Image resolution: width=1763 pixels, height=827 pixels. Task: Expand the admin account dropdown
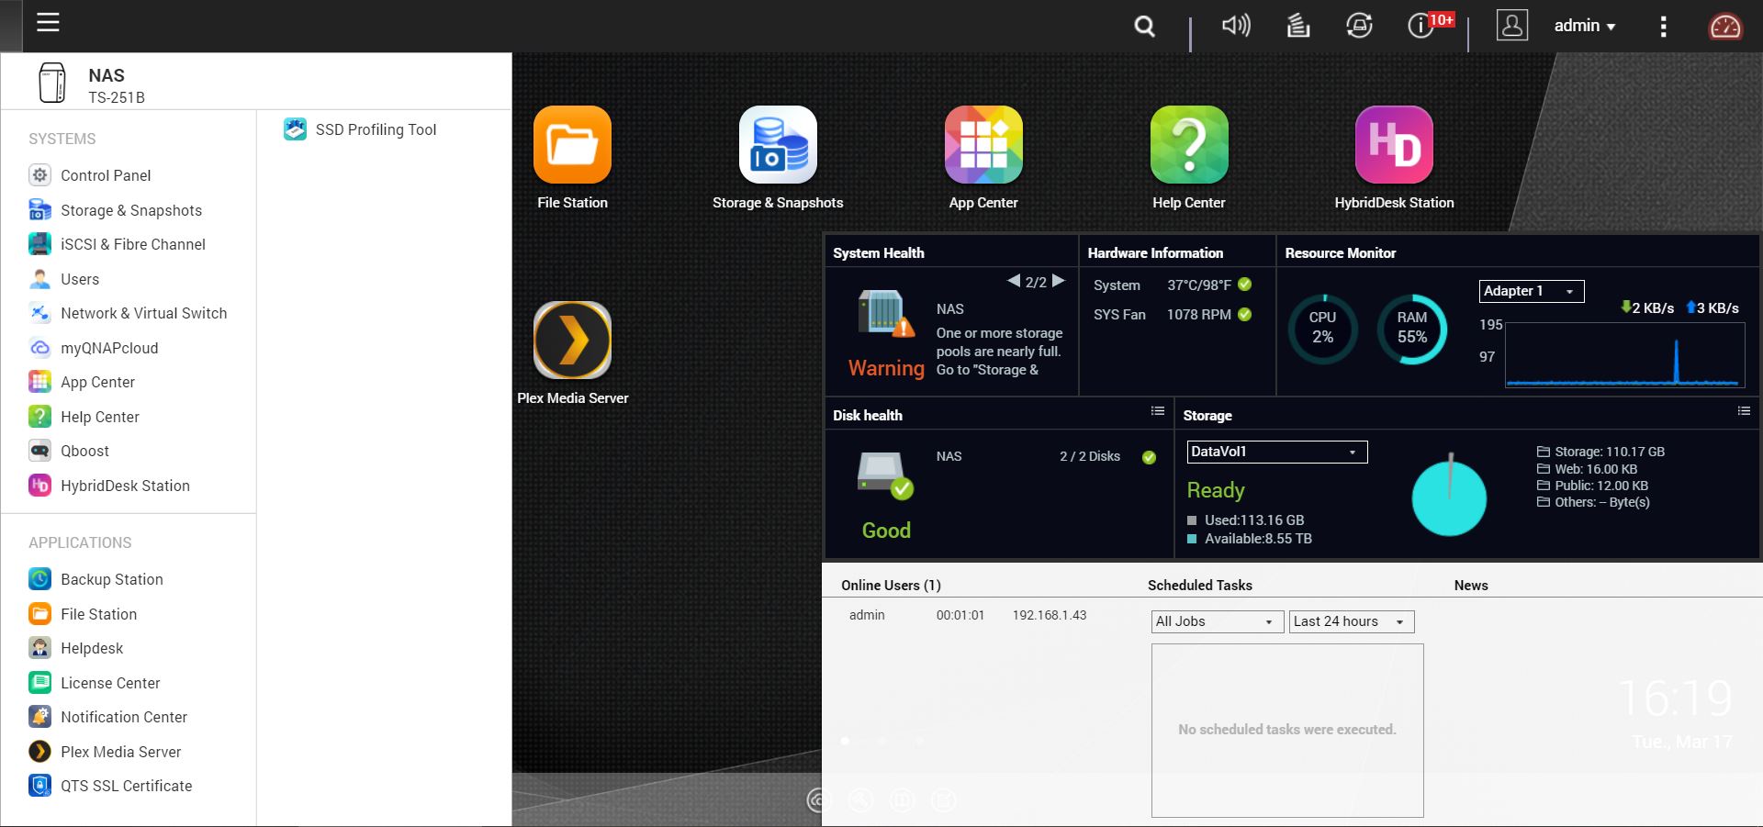[x=1585, y=26]
